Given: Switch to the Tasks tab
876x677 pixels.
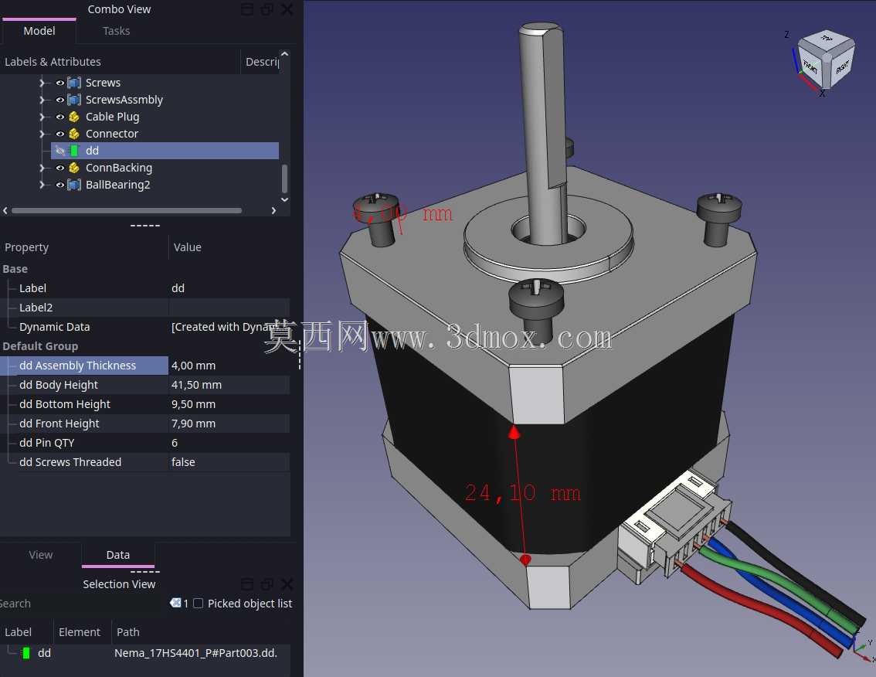Looking at the screenshot, I should point(116,31).
